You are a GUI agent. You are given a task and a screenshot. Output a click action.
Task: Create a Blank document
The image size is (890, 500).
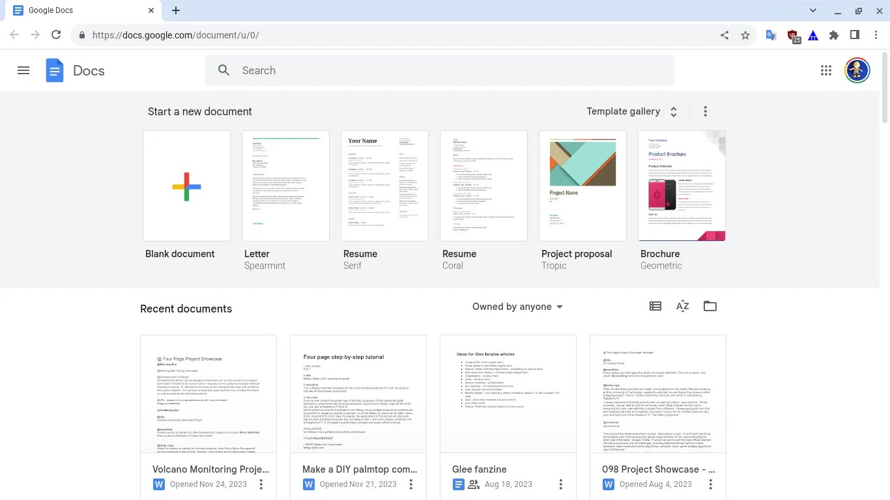click(x=186, y=186)
